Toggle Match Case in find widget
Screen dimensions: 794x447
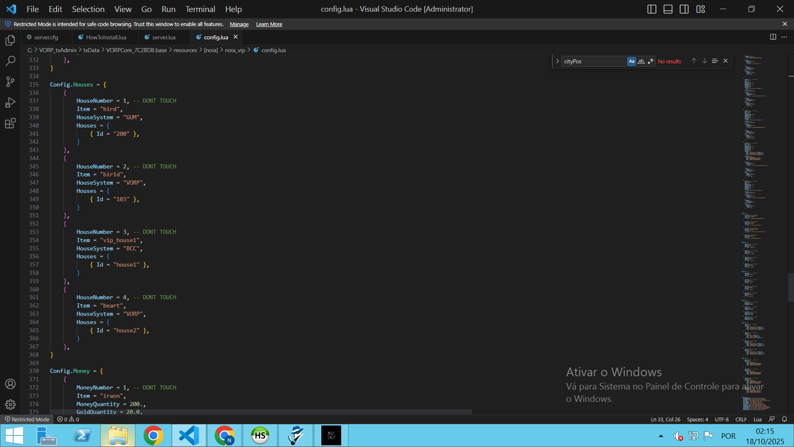(x=631, y=61)
